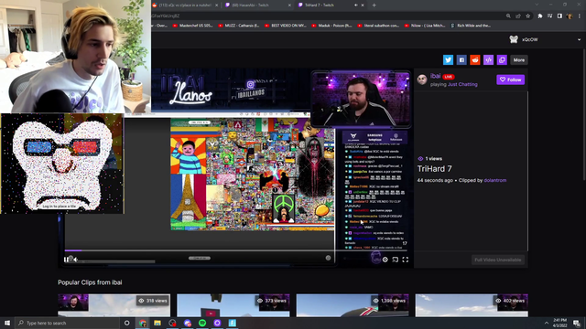Viewport: 586px width, 329px height.
Task: Open the xQcOW profile avatar
Action: [x=514, y=39]
